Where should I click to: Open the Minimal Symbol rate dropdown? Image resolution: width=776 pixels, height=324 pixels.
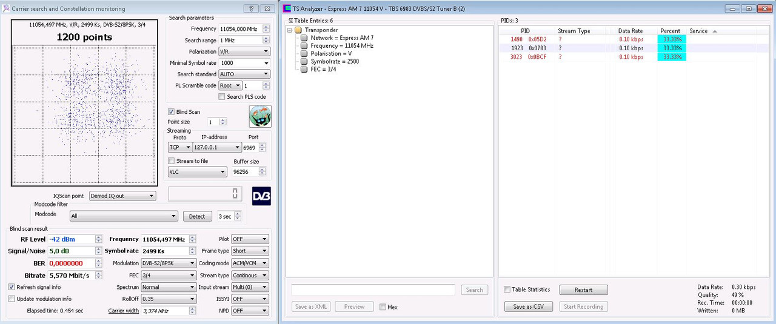(244, 63)
